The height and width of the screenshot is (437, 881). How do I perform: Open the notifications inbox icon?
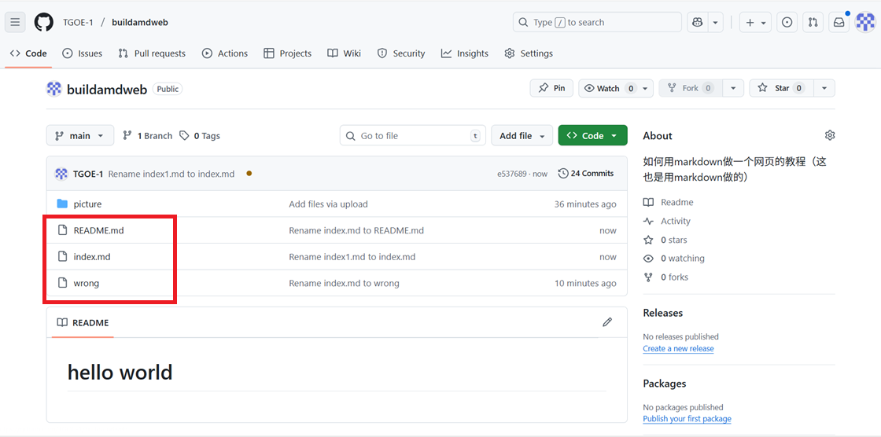839,23
